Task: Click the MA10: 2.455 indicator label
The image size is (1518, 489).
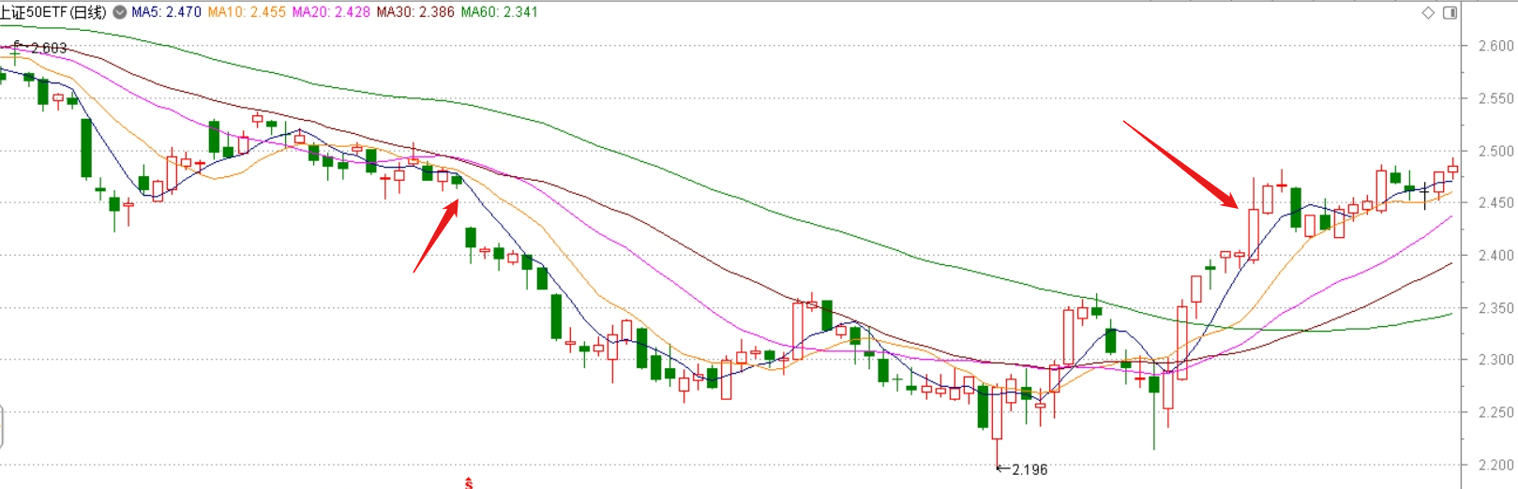Action: click(x=247, y=12)
